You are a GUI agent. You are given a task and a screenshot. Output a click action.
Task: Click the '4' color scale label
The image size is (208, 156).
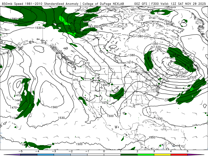(x=171, y=151)
